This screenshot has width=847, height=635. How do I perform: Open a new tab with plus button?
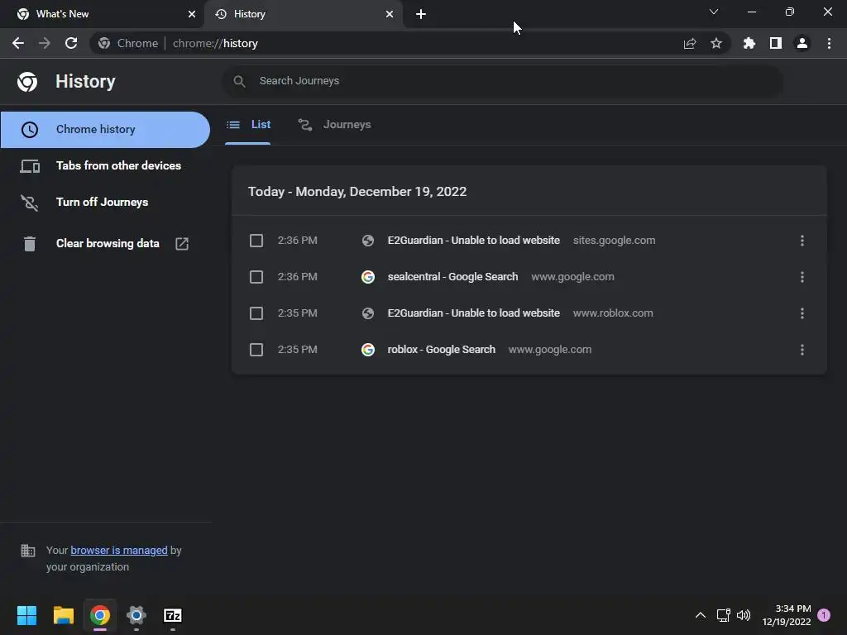(x=421, y=14)
